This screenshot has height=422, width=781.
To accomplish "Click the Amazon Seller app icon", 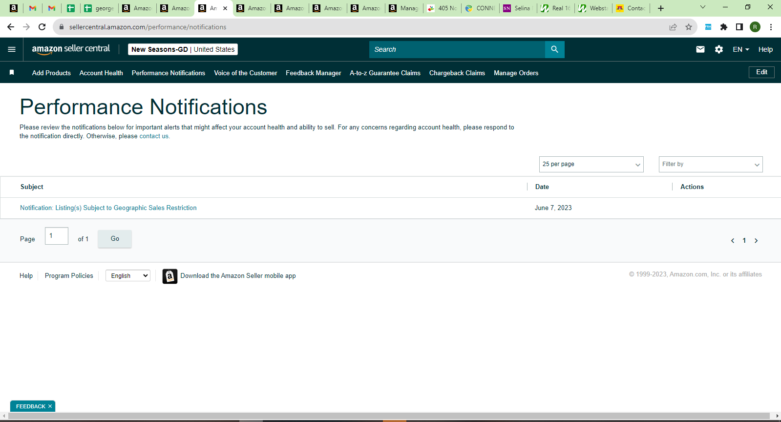I will tap(170, 276).
